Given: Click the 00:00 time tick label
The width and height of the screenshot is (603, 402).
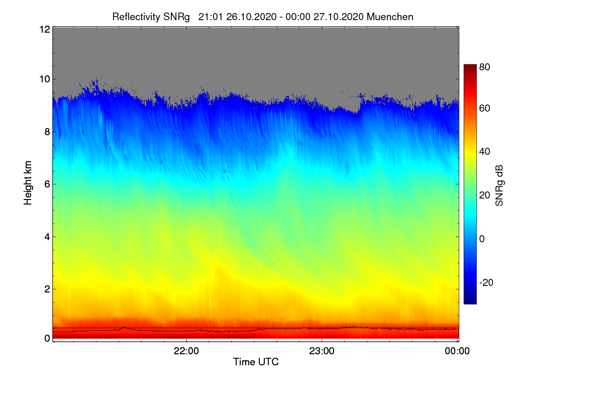Looking at the screenshot, I should [457, 351].
